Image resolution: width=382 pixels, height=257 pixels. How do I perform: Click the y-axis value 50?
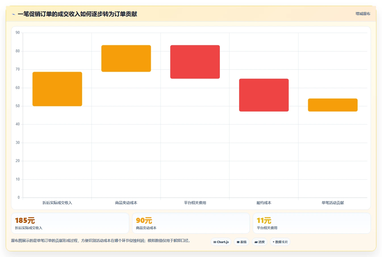coord(18,106)
